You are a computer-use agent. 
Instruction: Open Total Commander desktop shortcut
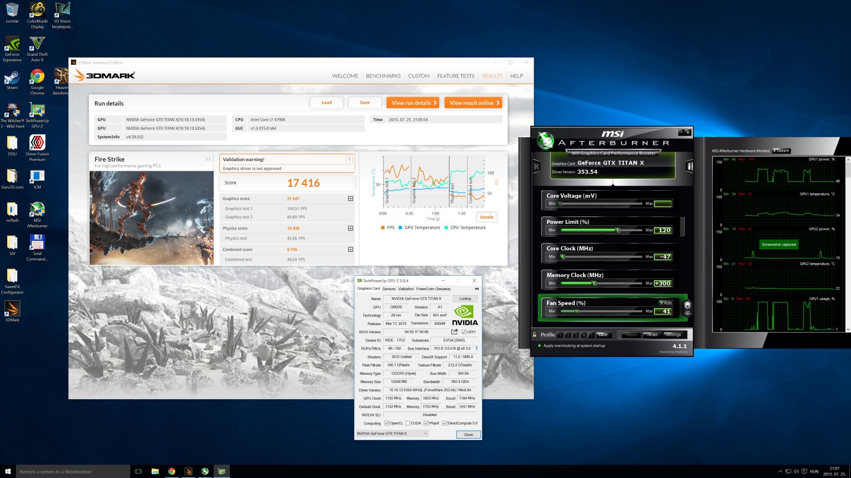37,248
